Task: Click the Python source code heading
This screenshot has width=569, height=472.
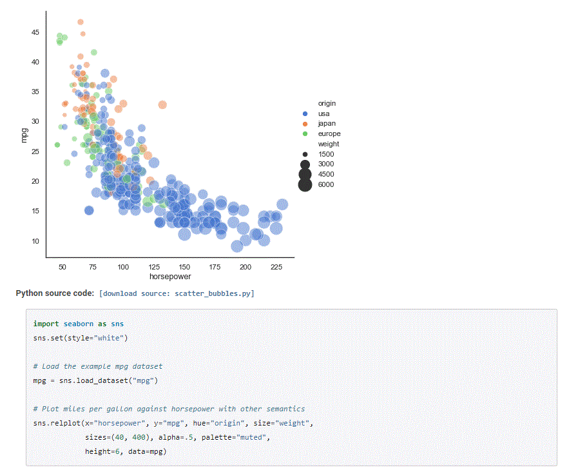Action: [55, 293]
